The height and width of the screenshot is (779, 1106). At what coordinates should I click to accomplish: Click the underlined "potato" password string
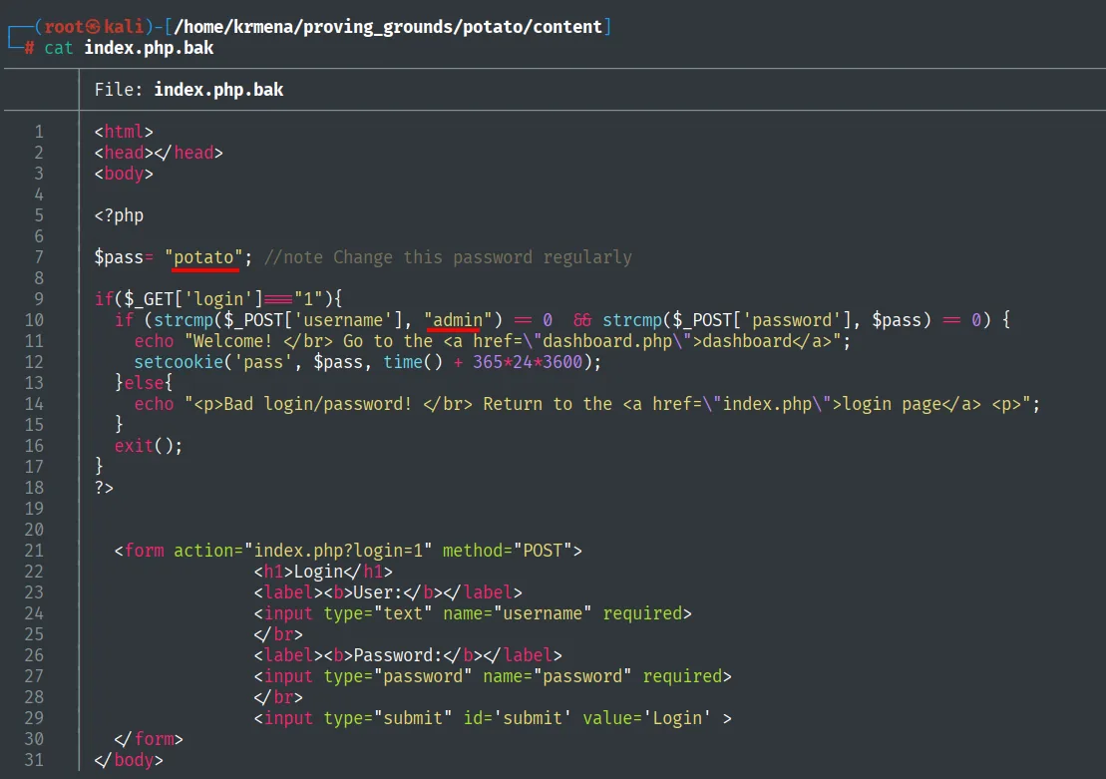203,257
